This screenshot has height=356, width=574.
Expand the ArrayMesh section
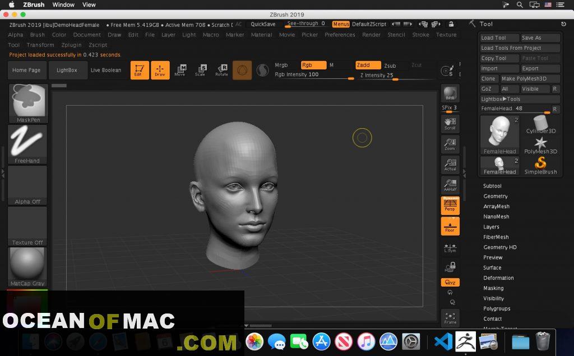497,207
